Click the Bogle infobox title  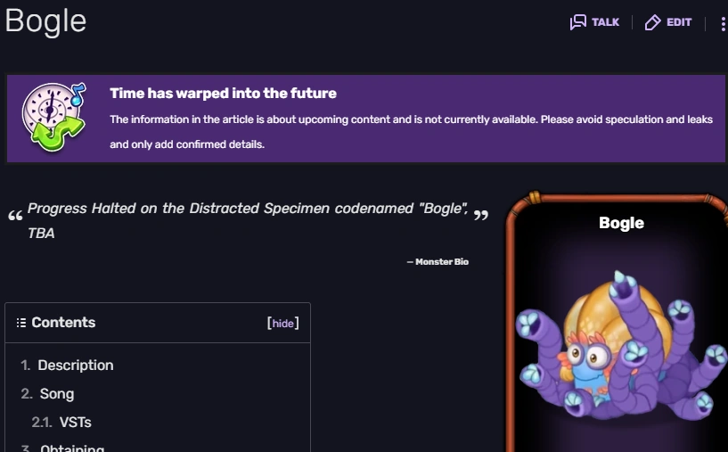click(x=621, y=223)
